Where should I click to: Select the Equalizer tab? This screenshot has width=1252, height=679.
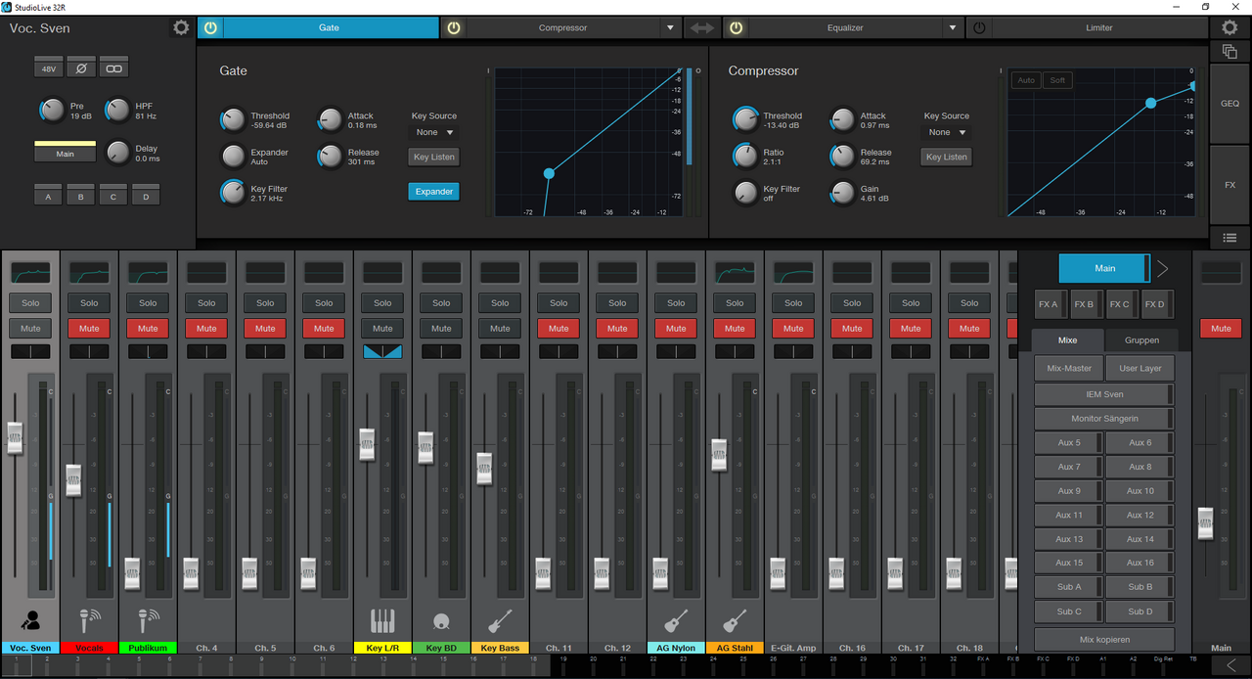coord(844,28)
